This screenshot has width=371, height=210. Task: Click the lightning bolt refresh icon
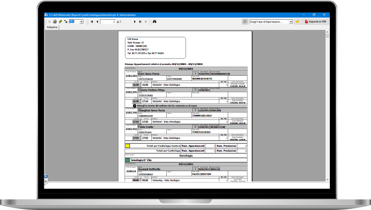[x=60, y=21]
